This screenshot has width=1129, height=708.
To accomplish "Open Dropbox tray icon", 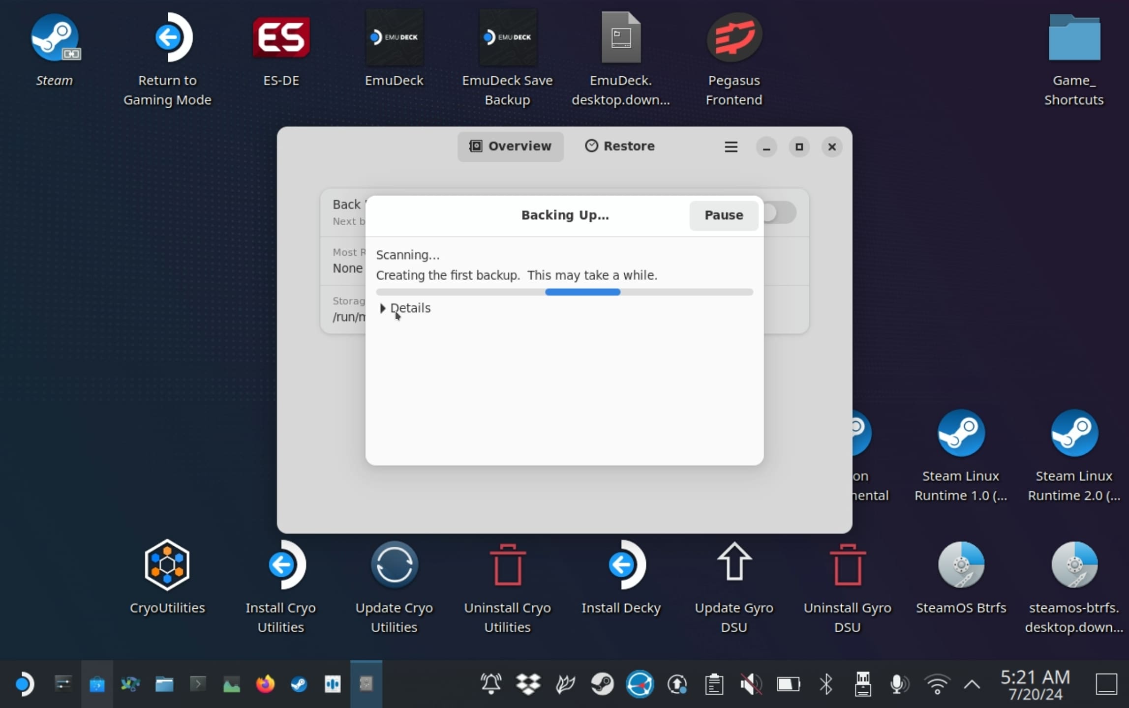I will tap(528, 684).
